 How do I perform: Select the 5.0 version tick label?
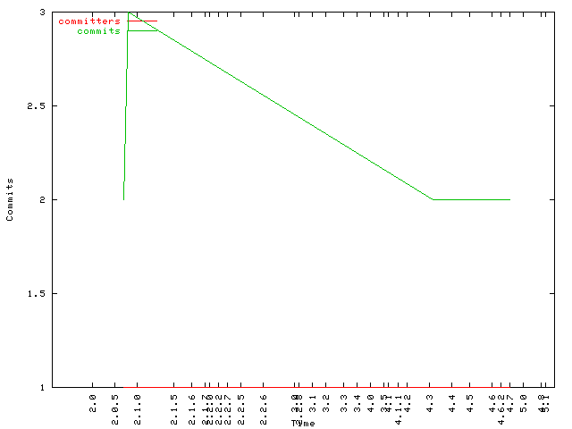tap(525, 401)
